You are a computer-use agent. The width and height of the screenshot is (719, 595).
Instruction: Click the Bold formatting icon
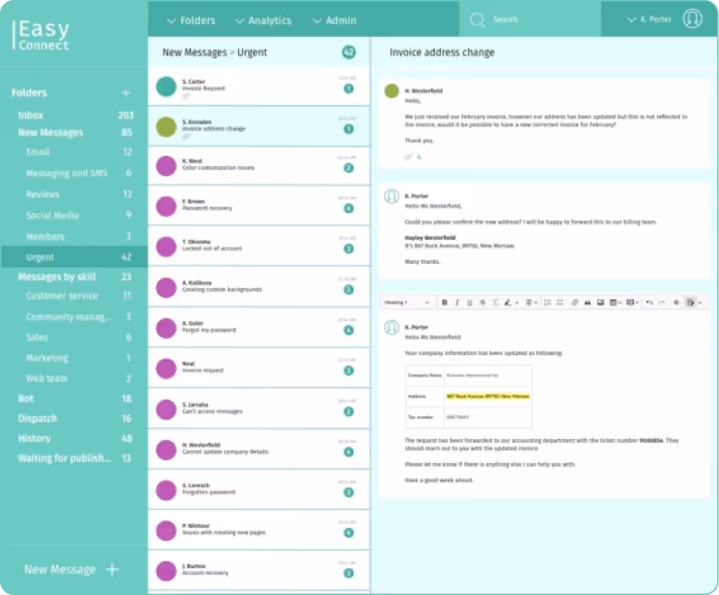point(444,303)
